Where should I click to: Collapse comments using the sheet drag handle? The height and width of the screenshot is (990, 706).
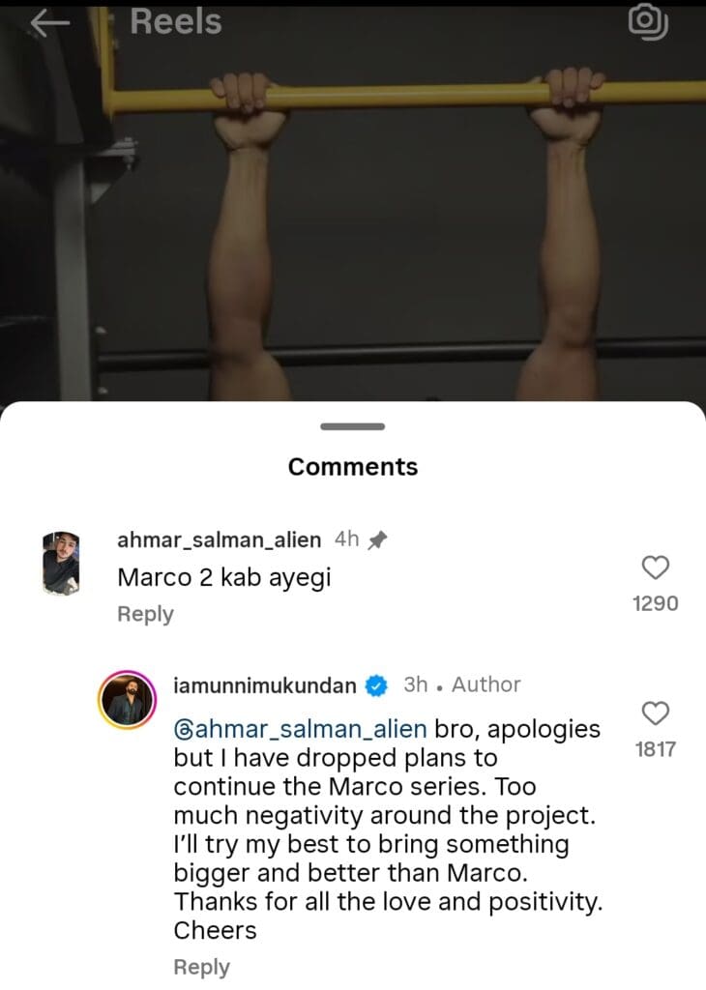click(x=352, y=426)
